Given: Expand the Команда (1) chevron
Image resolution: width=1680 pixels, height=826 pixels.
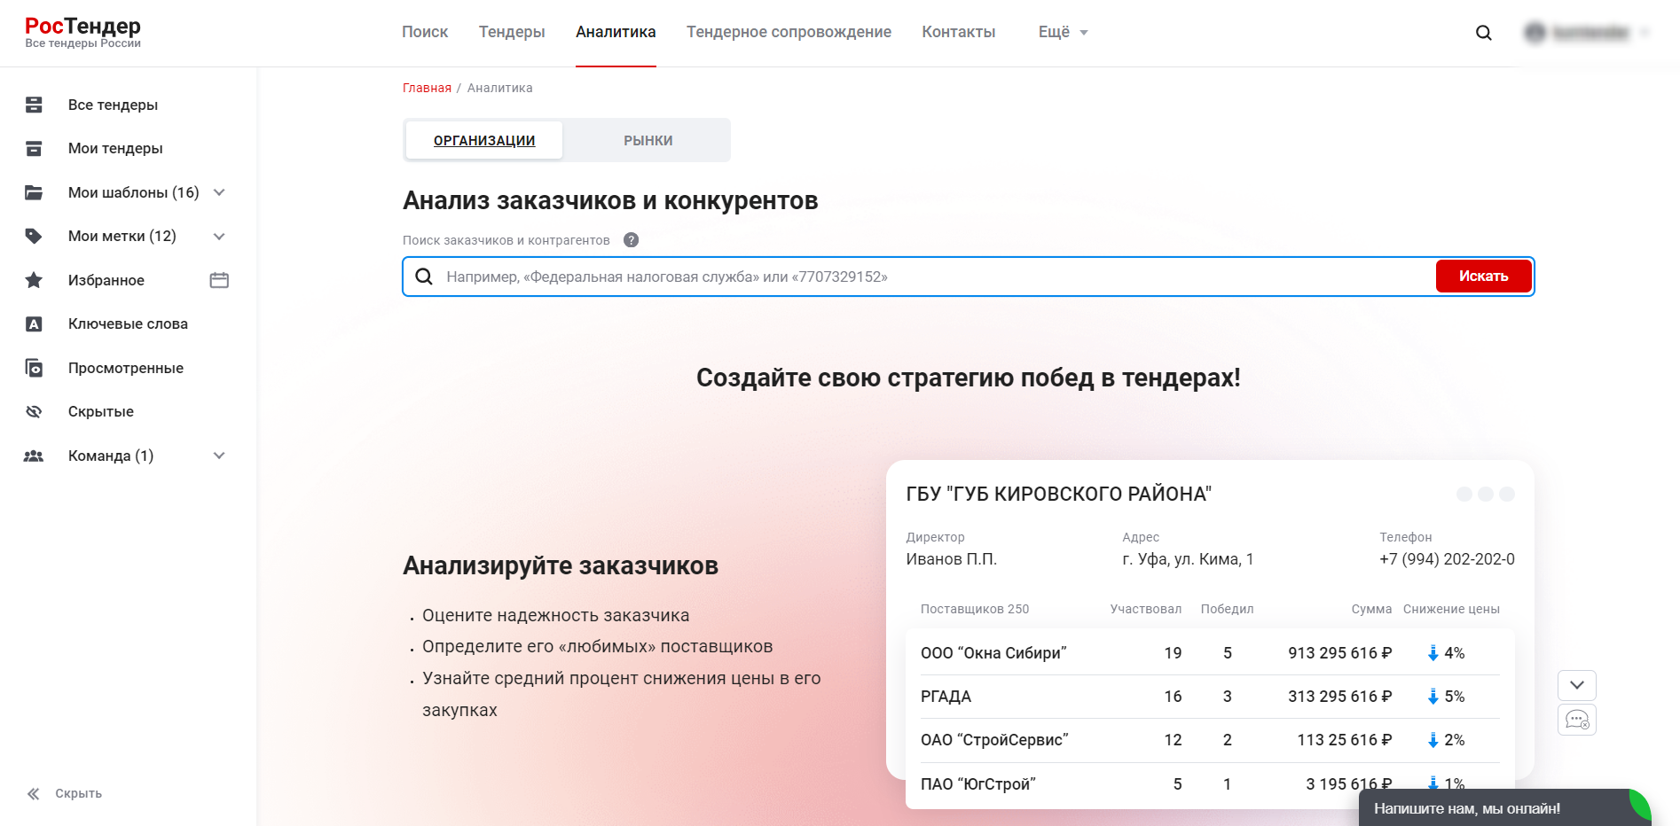Looking at the screenshot, I should [219, 456].
